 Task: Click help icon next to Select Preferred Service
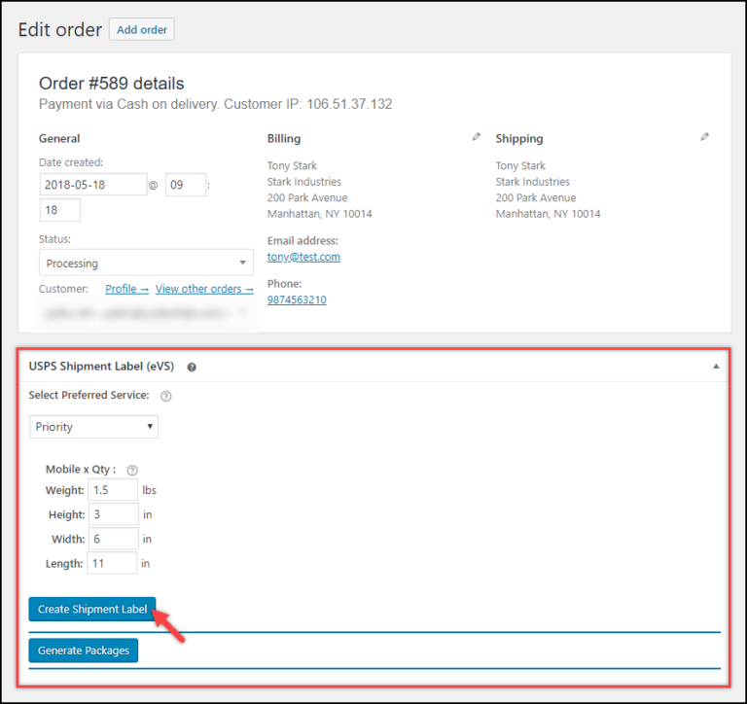165,396
